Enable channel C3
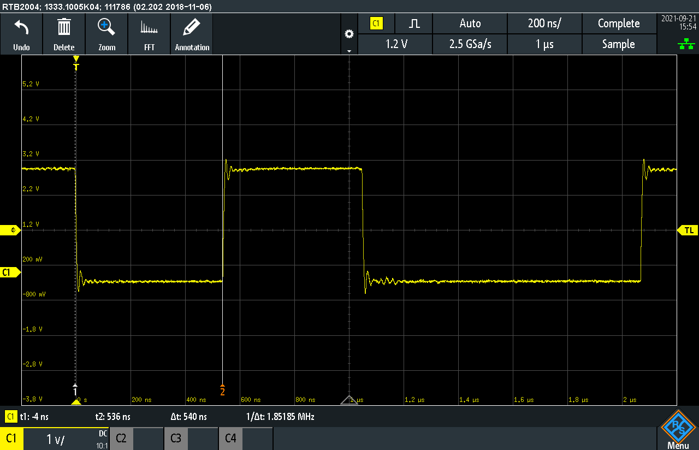699x450 pixels. point(176,439)
